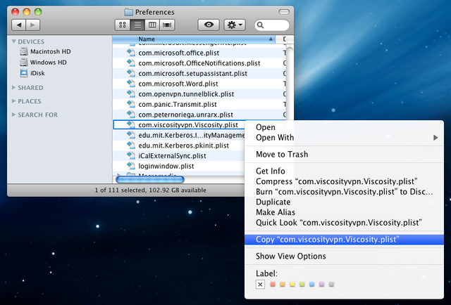Go back with the Finder back arrow
Viewport: 451px width, 305px height.
click(18, 25)
